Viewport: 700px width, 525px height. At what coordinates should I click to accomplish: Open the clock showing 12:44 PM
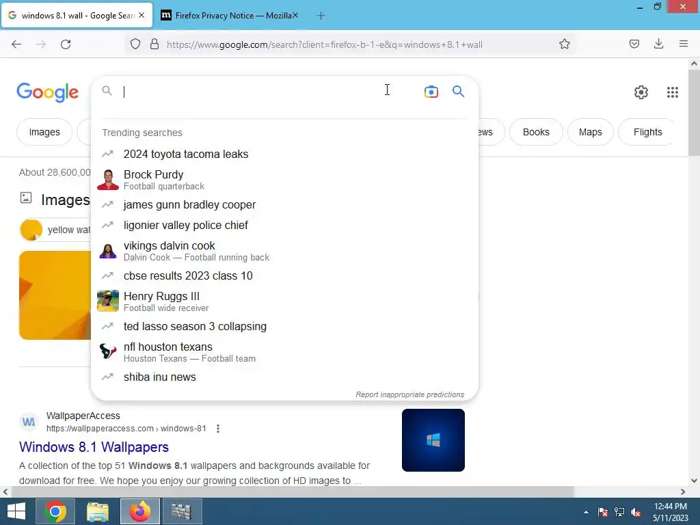click(x=670, y=512)
